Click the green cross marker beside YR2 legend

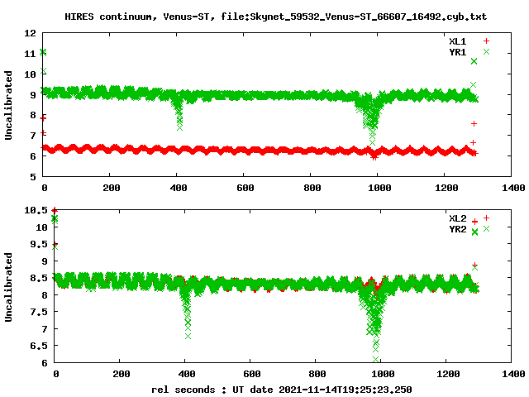(486, 229)
